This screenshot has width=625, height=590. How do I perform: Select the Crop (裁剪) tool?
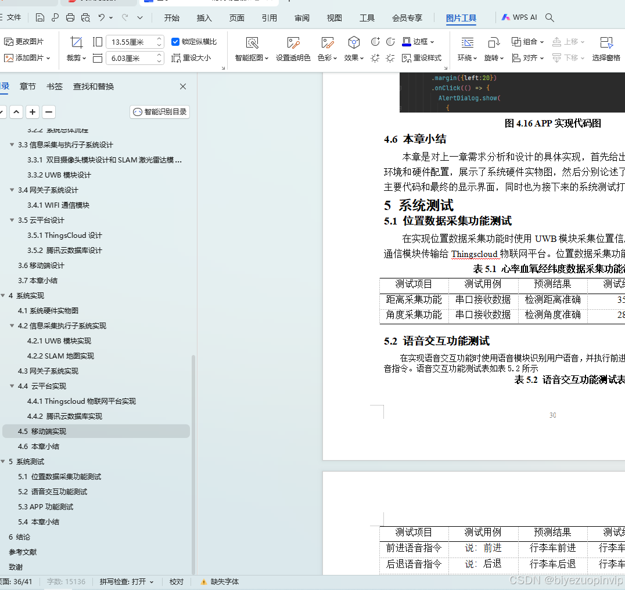76,49
